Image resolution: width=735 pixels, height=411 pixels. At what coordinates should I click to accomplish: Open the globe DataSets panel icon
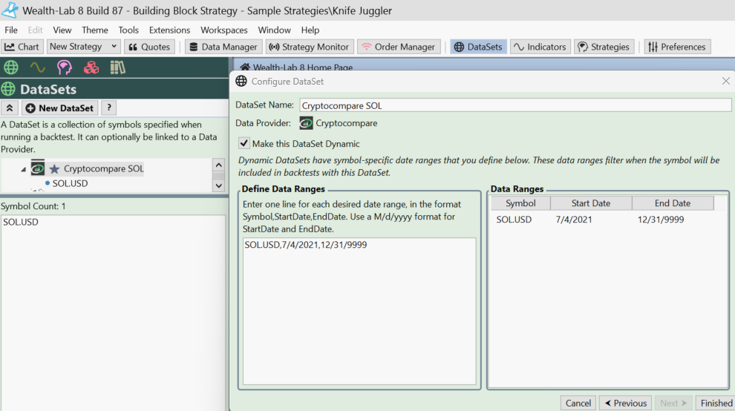(x=11, y=68)
